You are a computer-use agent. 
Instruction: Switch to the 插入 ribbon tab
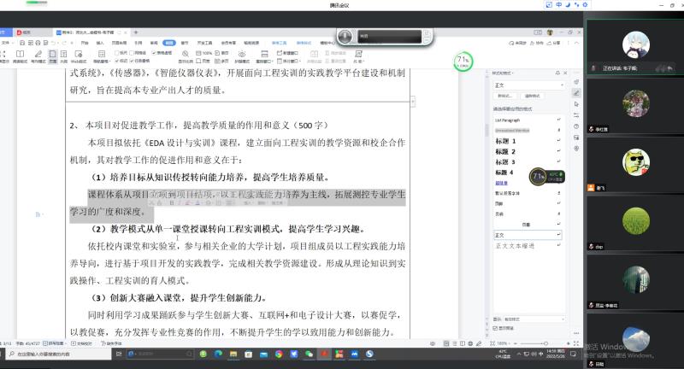(99, 42)
